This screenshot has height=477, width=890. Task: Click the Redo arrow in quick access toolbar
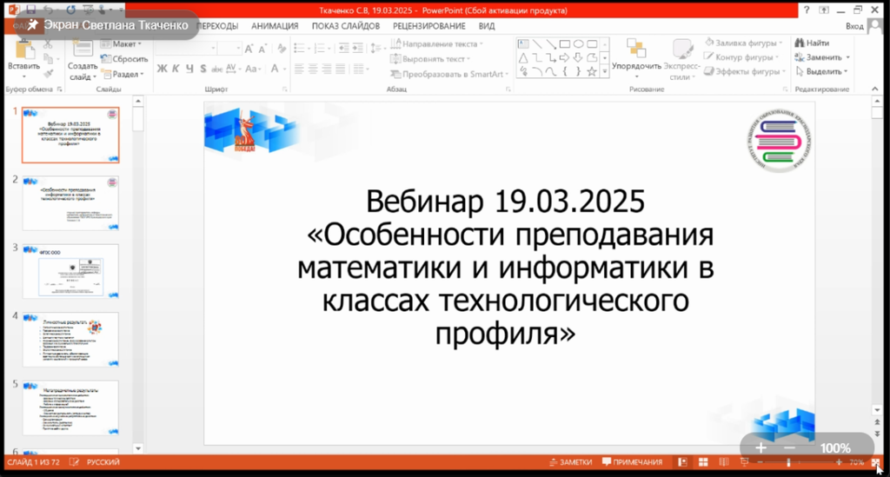tap(70, 10)
